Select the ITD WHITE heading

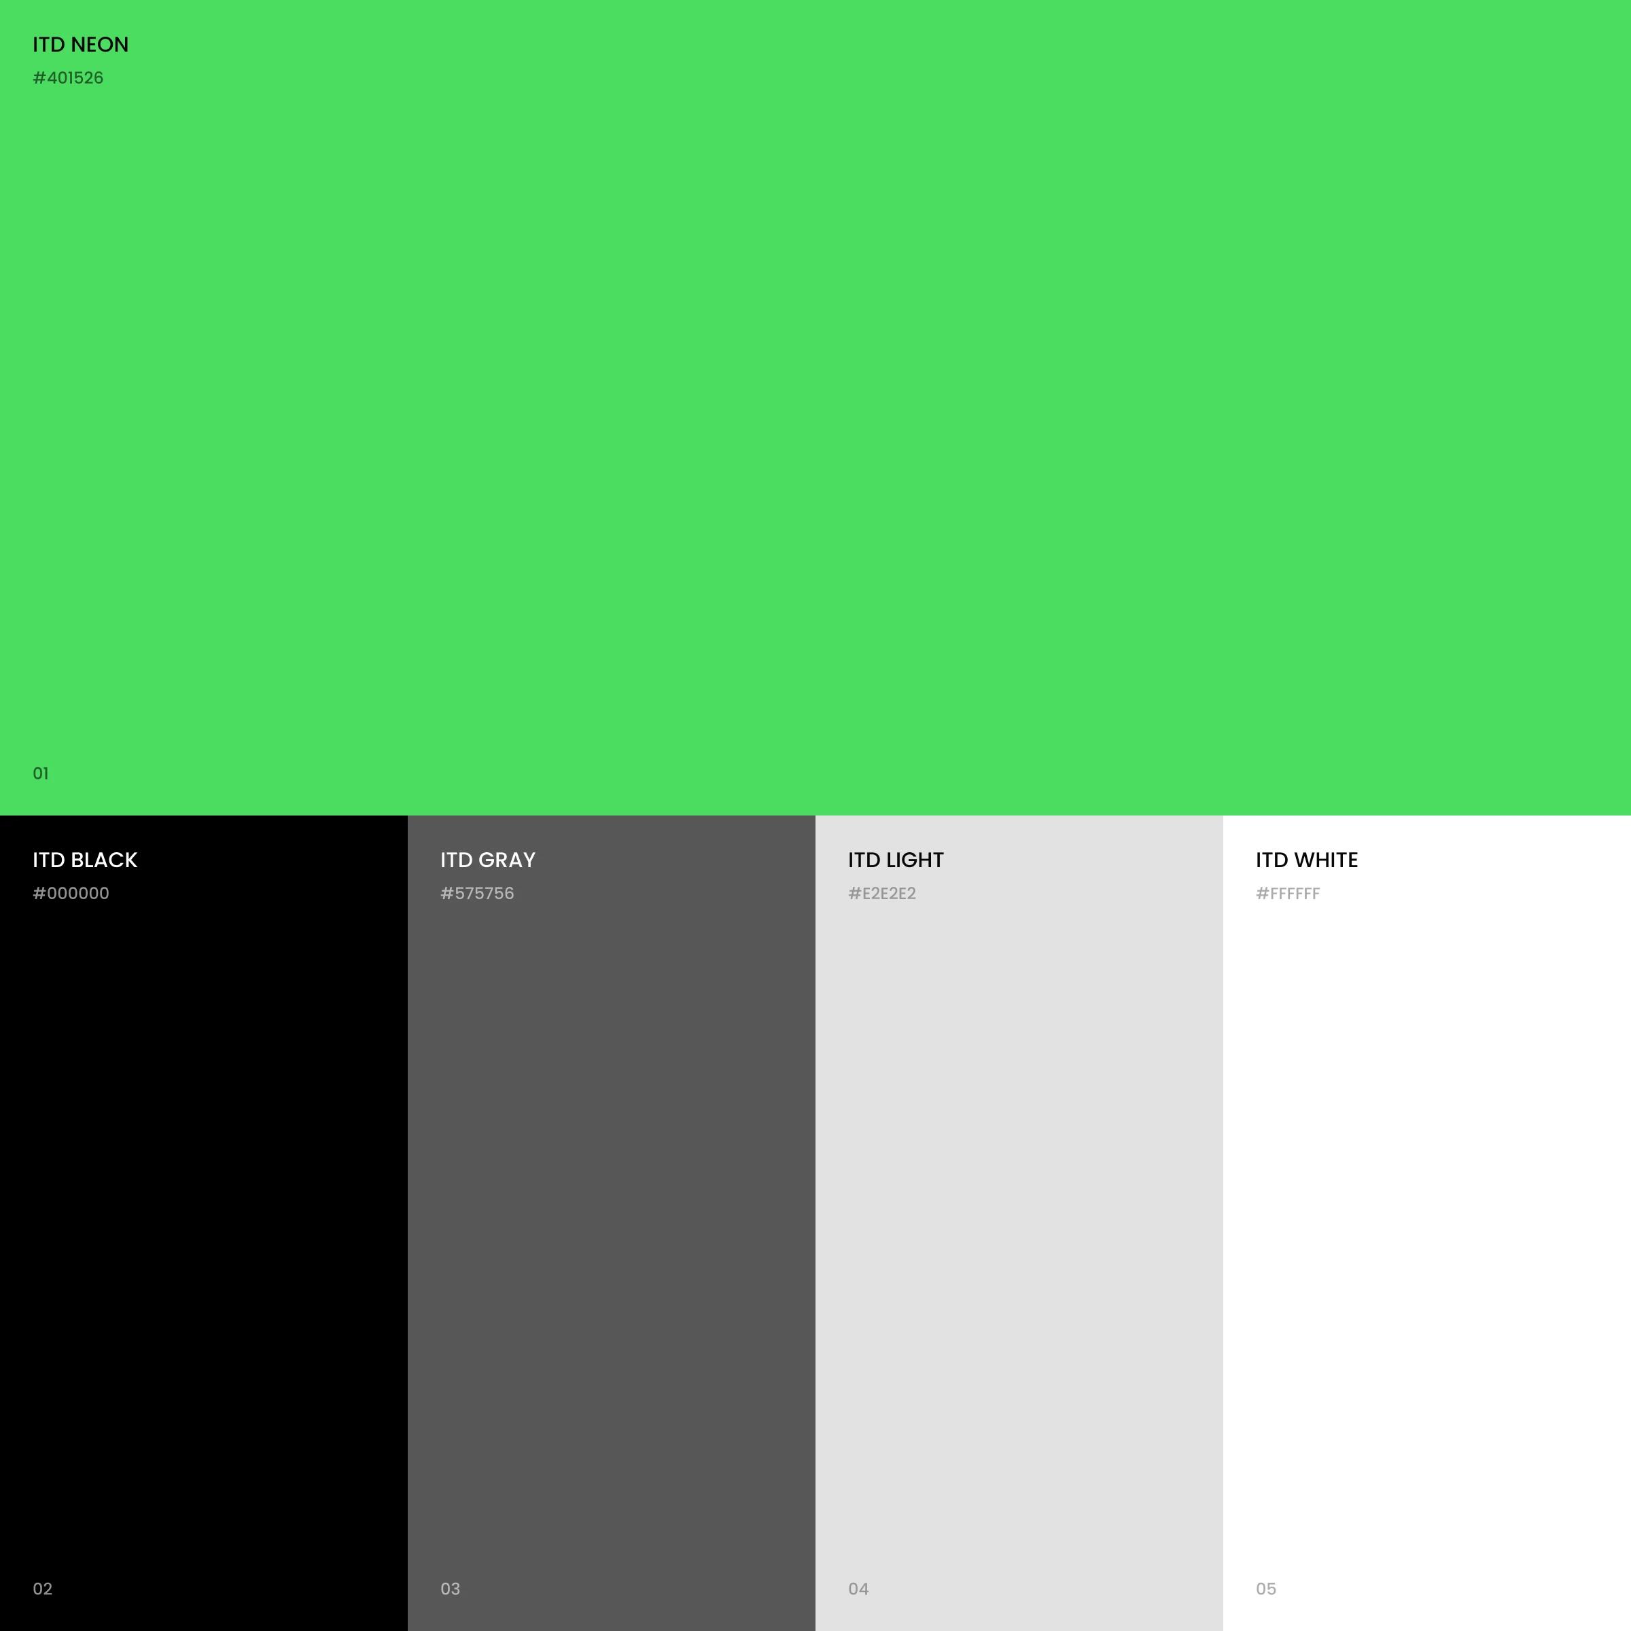[x=1307, y=860]
